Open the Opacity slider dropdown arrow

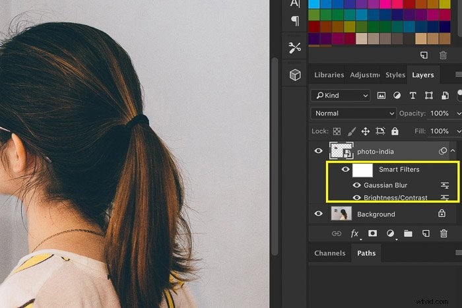pyautogui.click(x=459, y=113)
